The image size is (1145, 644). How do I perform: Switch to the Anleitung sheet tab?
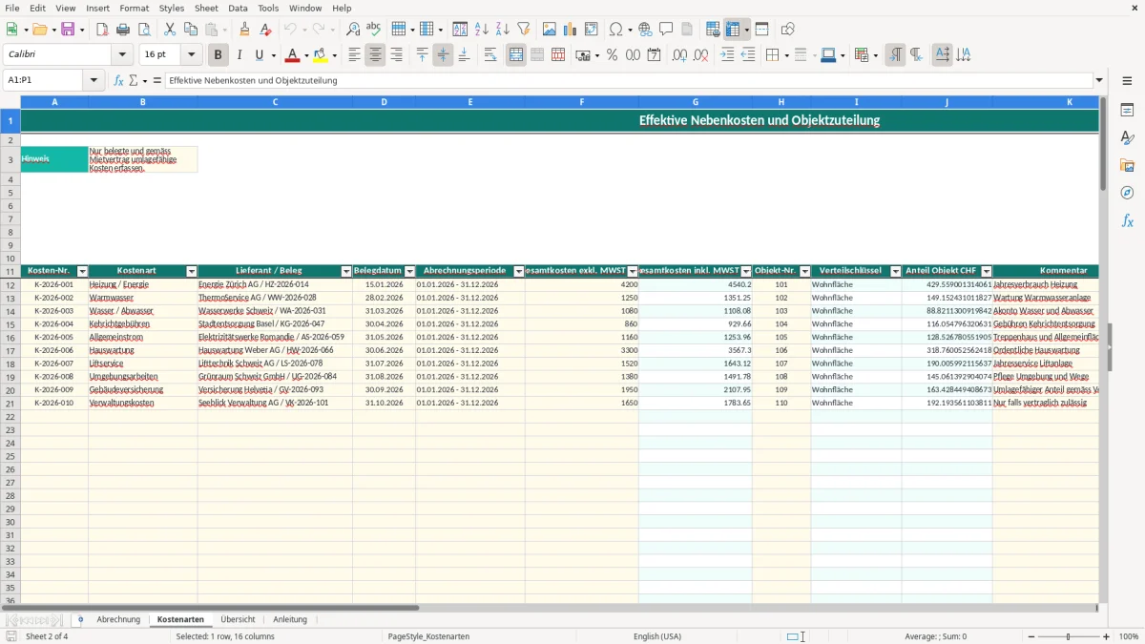290,619
